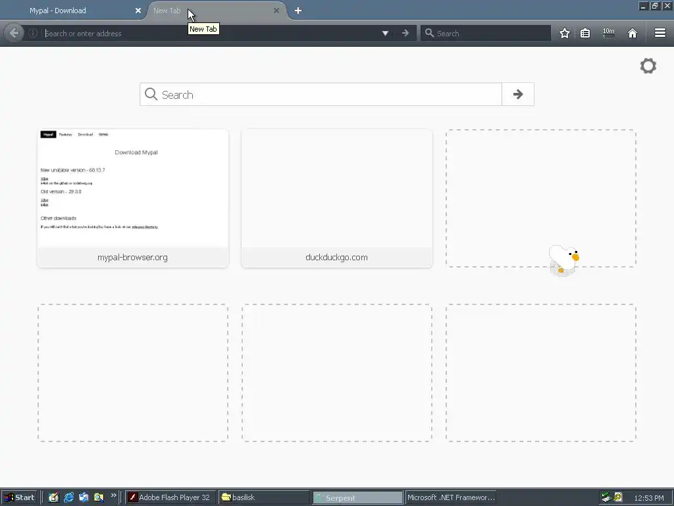This screenshot has height=506, width=674.
Task: Select the Serpent taskbar button
Action: pos(357,498)
